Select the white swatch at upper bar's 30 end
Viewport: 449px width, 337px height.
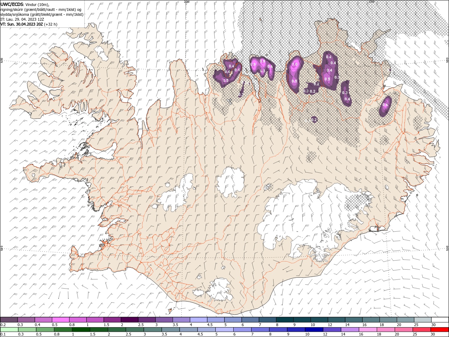pyautogui.click(x=440, y=320)
